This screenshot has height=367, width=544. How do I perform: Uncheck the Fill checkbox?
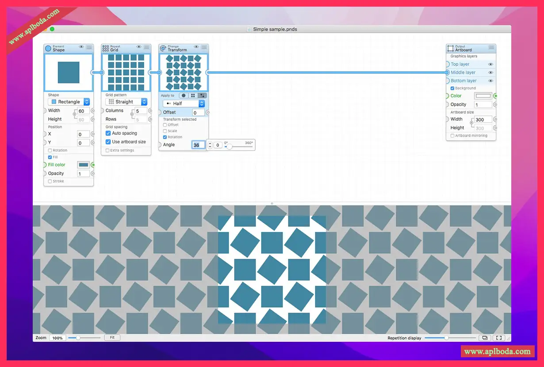click(x=50, y=157)
